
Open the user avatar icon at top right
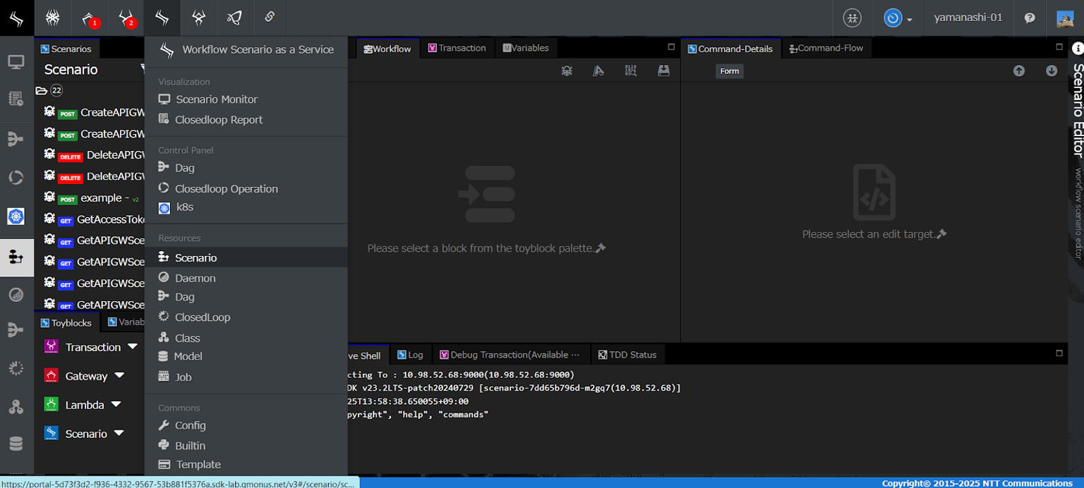pyautogui.click(x=1065, y=18)
